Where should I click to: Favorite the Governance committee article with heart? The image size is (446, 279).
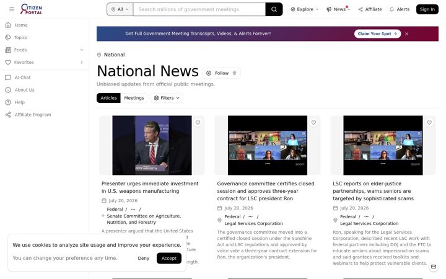313,122
